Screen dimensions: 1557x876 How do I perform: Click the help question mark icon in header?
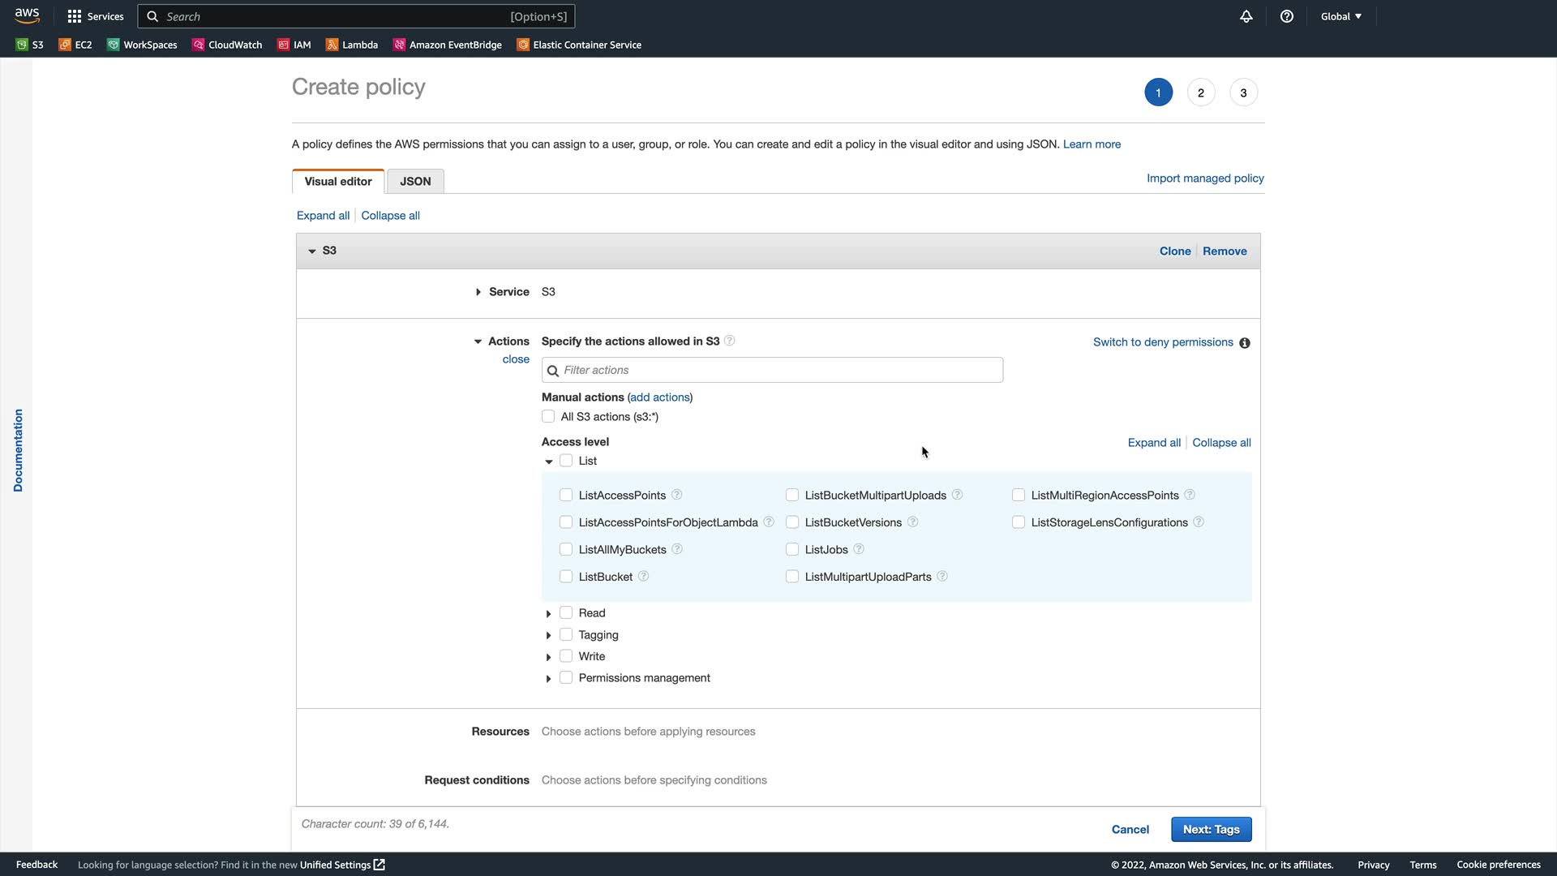pyautogui.click(x=1286, y=16)
